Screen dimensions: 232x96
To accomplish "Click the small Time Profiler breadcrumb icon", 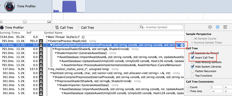I will click(x=2, y=28).
